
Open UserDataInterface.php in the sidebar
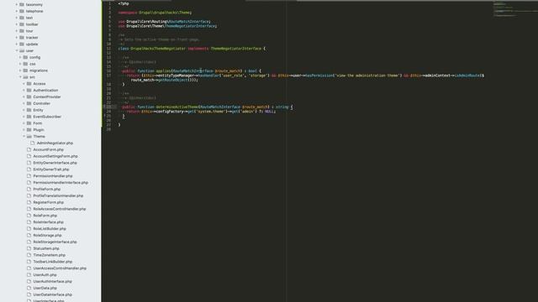(x=52, y=294)
